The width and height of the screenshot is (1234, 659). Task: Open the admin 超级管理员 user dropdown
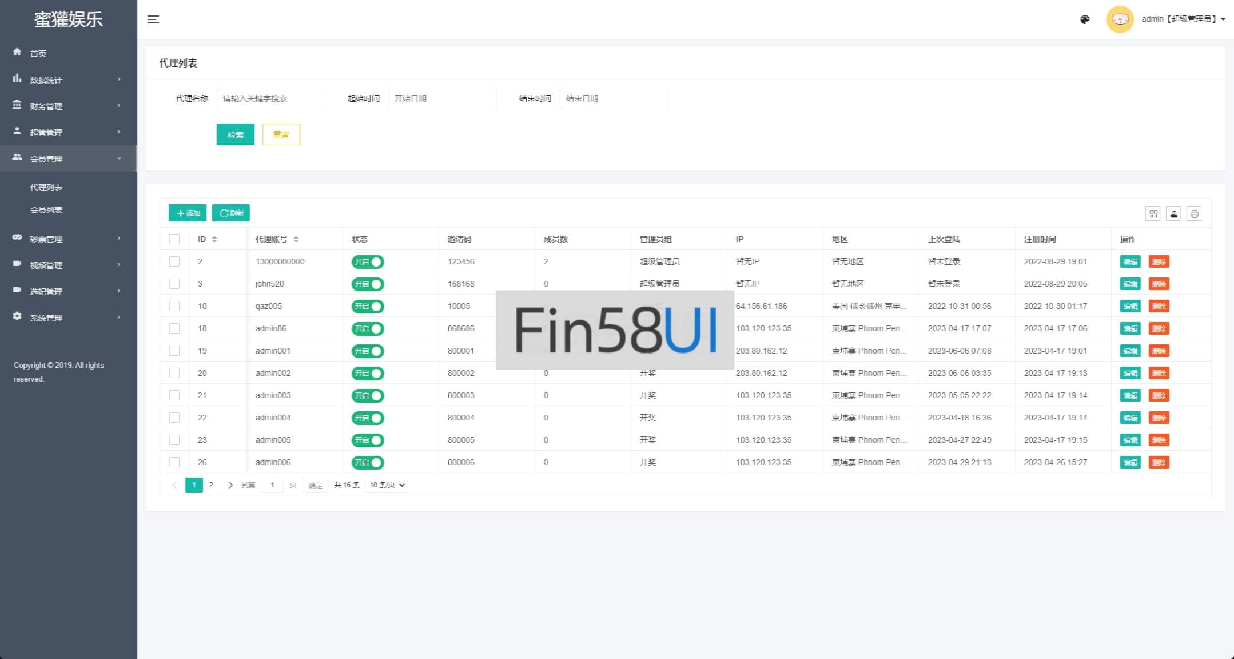click(1182, 19)
